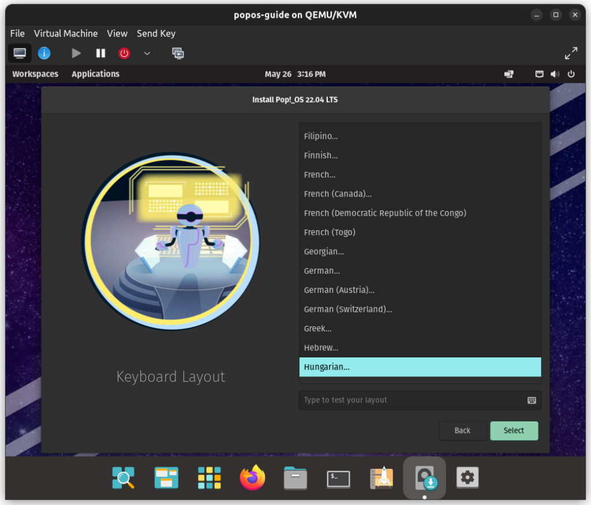591x505 pixels.
Task: Launch Firefox from the dock
Action: tap(252, 477)
